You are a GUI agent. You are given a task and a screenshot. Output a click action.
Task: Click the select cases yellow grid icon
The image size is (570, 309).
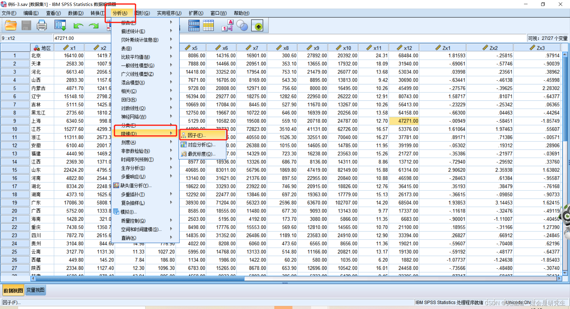[x=208, y=26]
